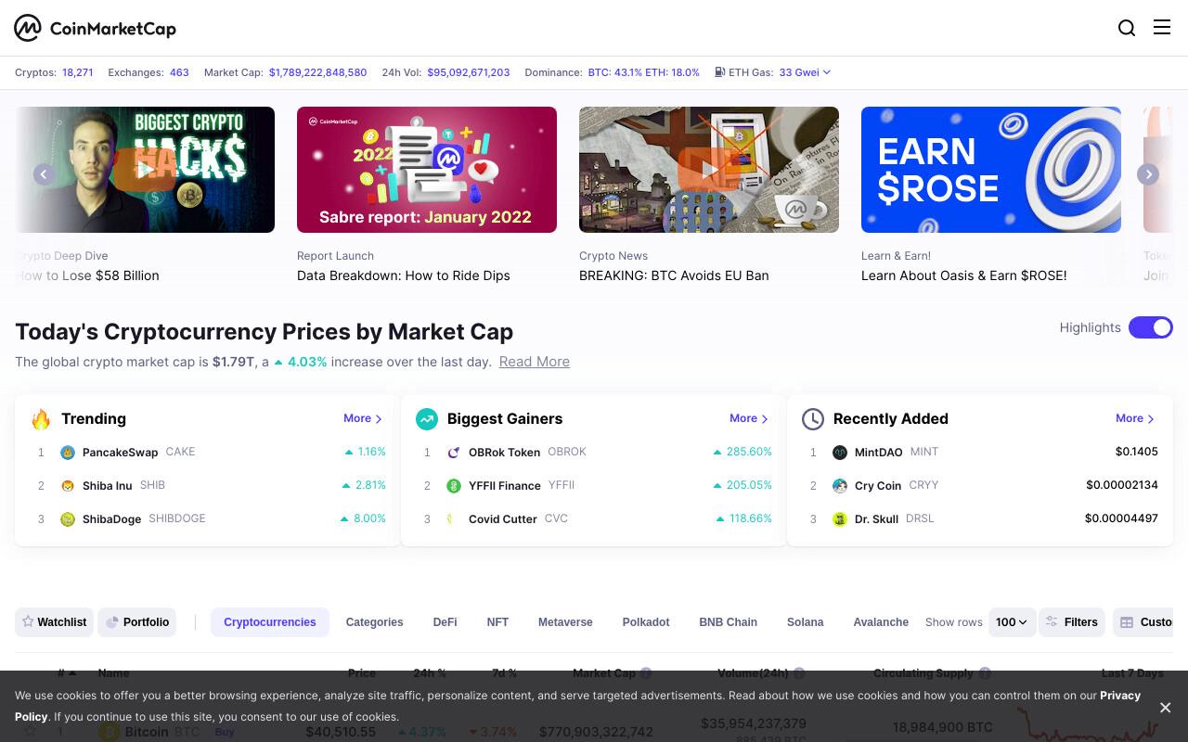Switch to the Metaverse tab

(x=565, y=622)
